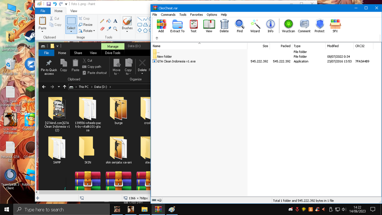
Task: Click the Save icon in Paint title bar
Action: [x=48, y=4]
